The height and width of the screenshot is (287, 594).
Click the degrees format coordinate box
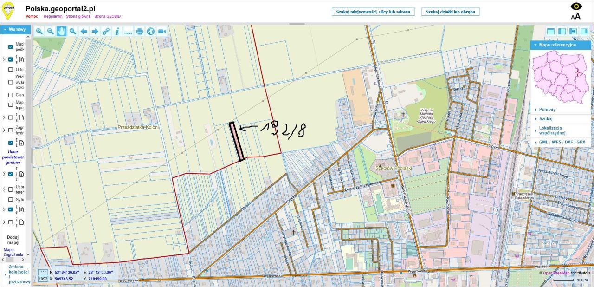[x=42, y=272]
